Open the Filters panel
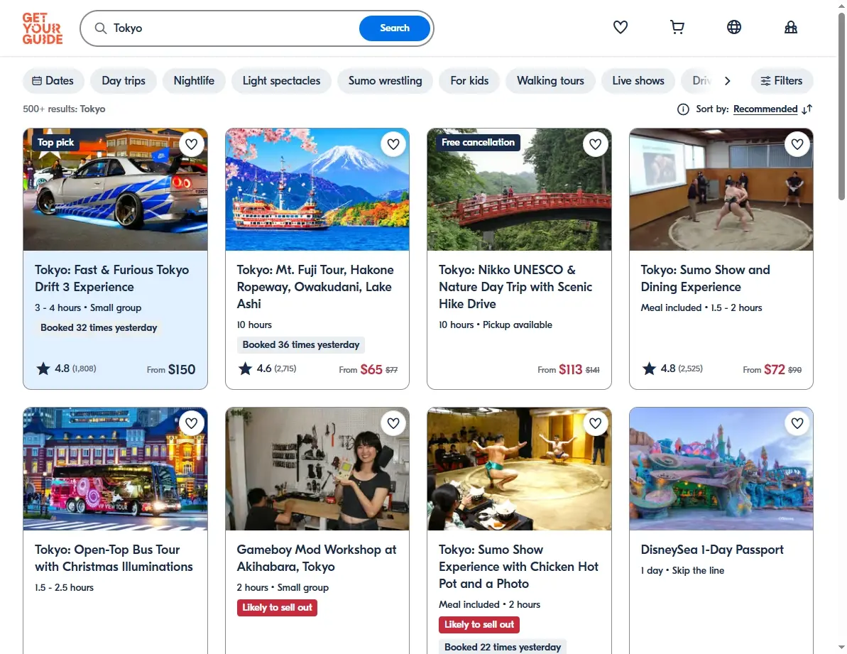Image resolution: width=847 pixels, height=654 pixels. [782, 80]
